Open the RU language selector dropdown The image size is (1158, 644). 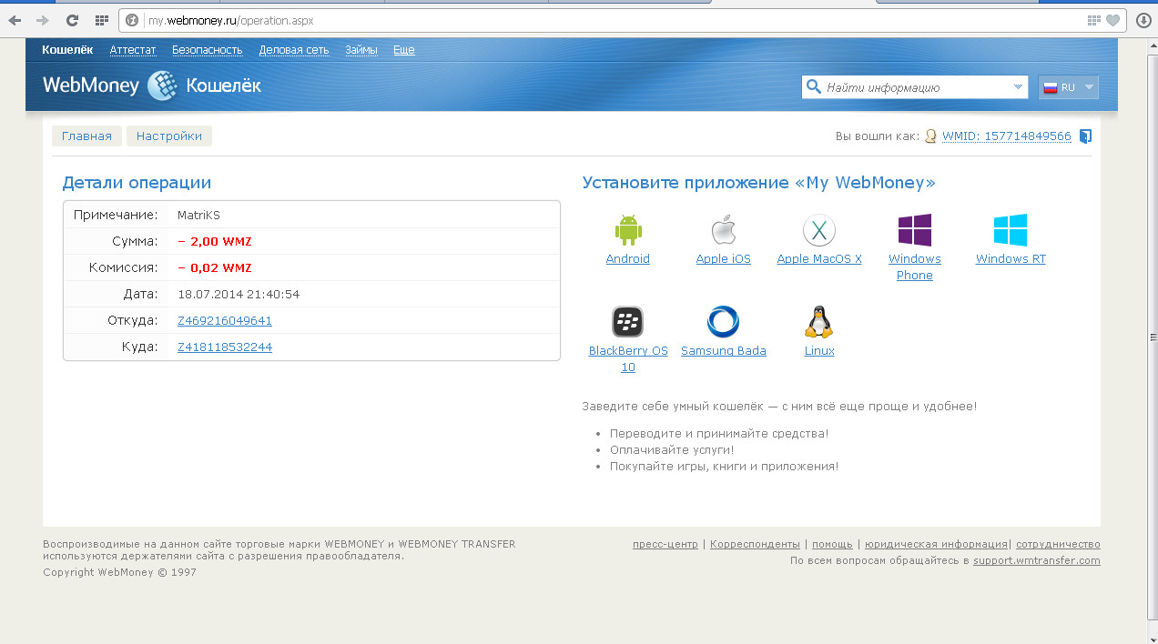[1069, 87]
